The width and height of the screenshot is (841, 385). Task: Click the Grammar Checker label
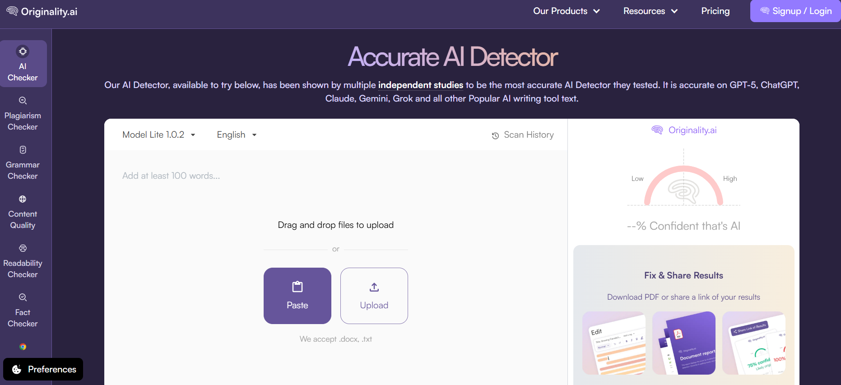[x=23, y=171]
